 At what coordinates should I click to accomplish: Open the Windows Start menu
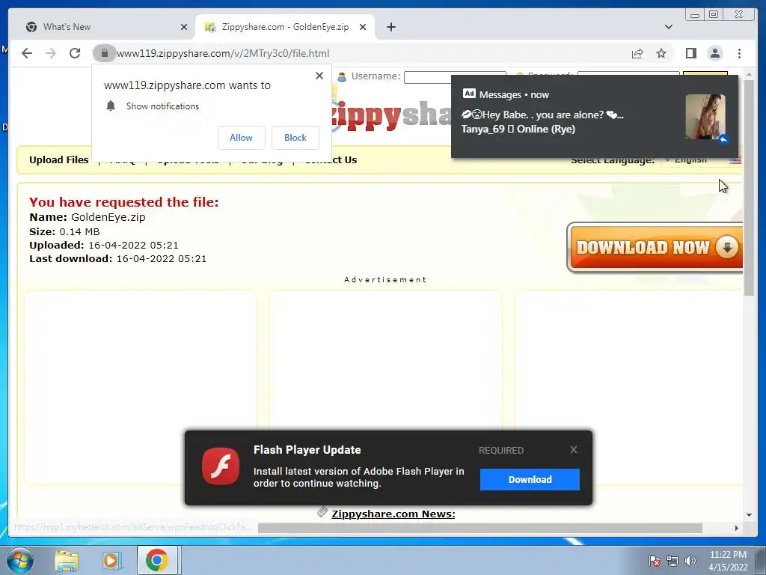point(20,560)
